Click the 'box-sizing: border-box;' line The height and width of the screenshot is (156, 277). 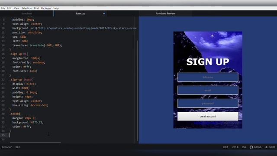(30, 105)
